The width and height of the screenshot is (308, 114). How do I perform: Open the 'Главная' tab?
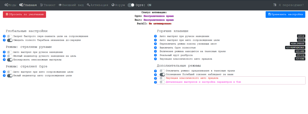28,5
